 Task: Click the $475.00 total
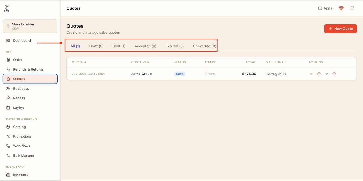[x=249, y=74]
